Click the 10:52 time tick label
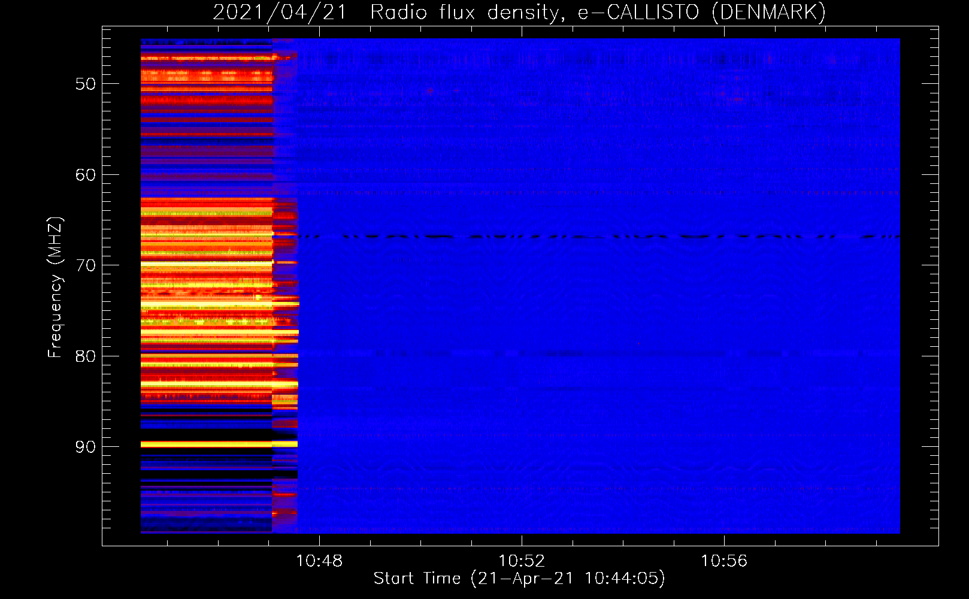 522,561
